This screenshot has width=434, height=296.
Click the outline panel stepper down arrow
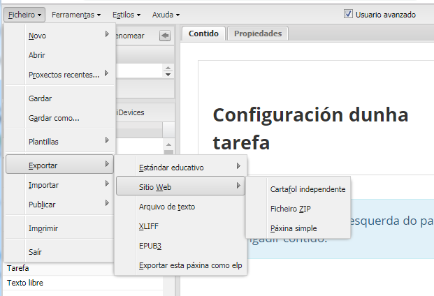(168, 74)
